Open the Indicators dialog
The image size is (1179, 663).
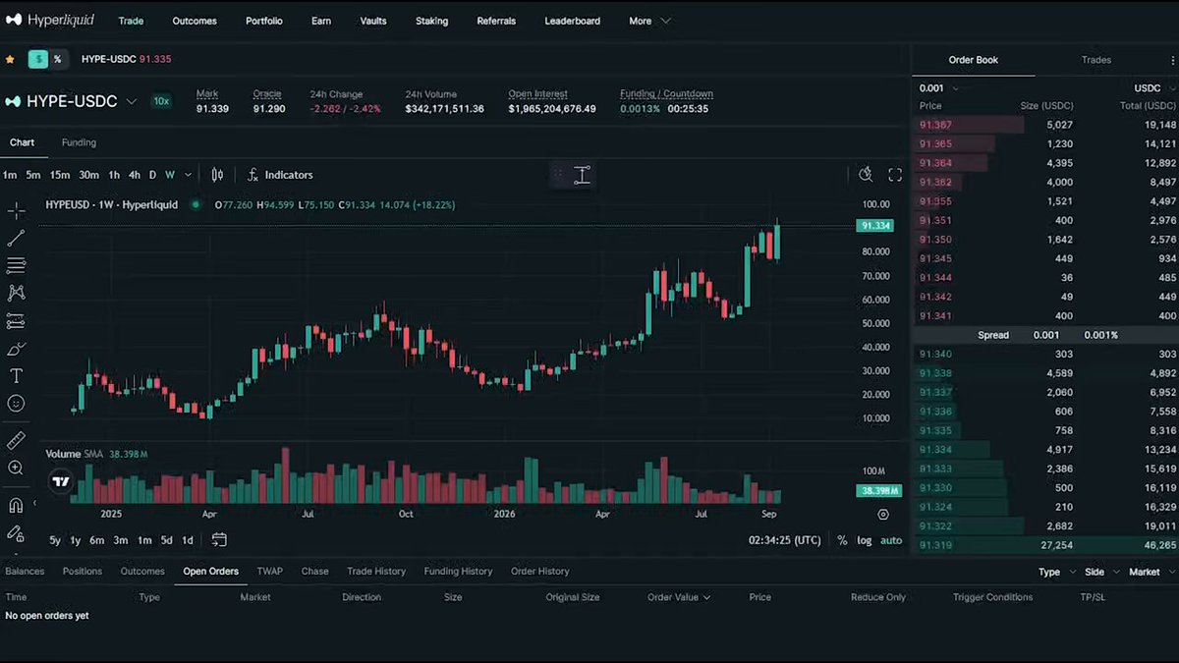click(280, 175)
